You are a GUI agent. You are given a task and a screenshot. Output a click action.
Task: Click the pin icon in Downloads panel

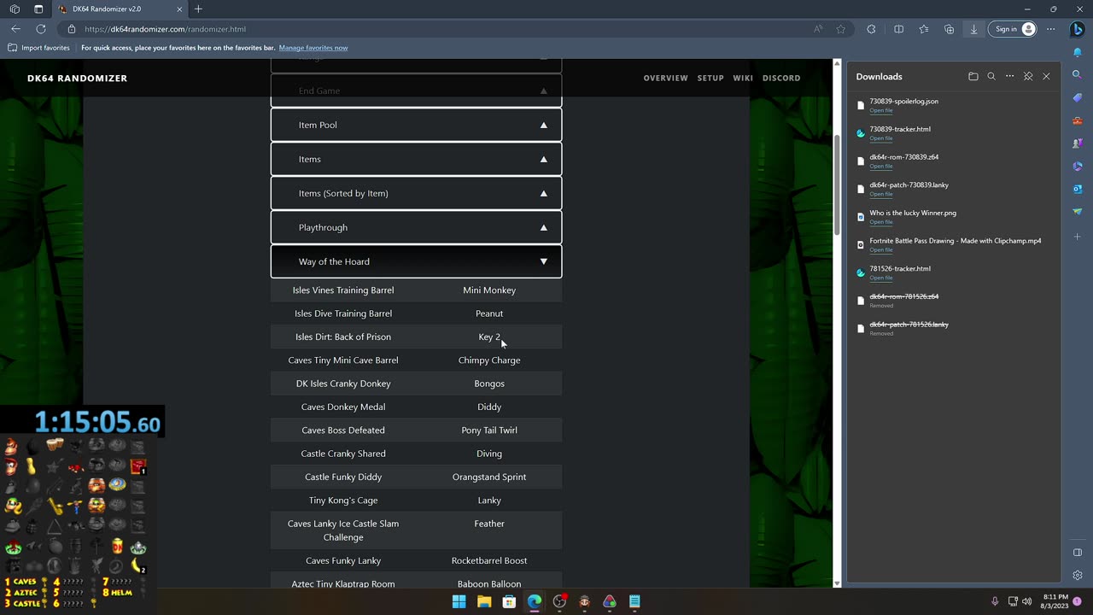[x=1028, y=76]
